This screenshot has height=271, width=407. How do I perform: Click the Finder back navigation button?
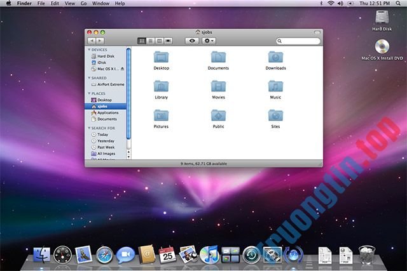[92, 41]
